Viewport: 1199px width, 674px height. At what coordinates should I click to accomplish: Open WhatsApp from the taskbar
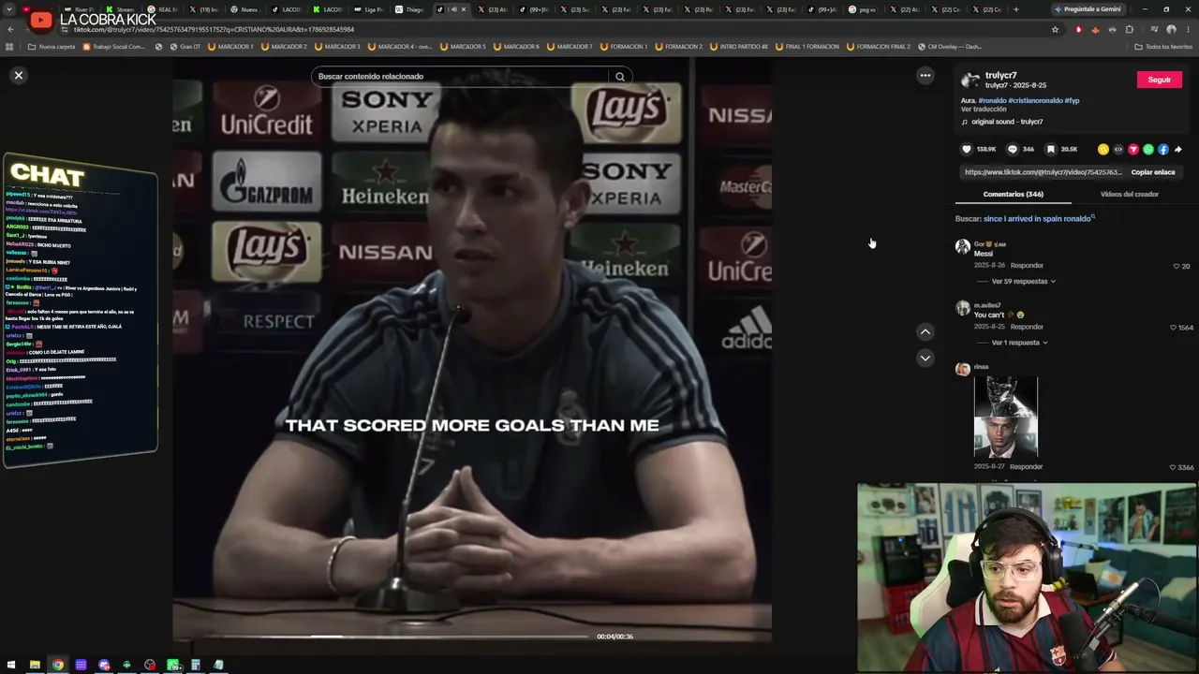[173, 665]
